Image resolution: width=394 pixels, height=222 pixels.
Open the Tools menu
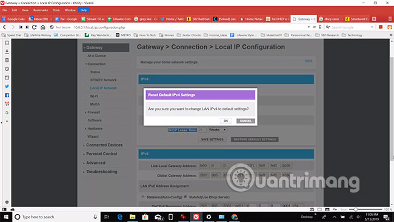tap(56, 10)
